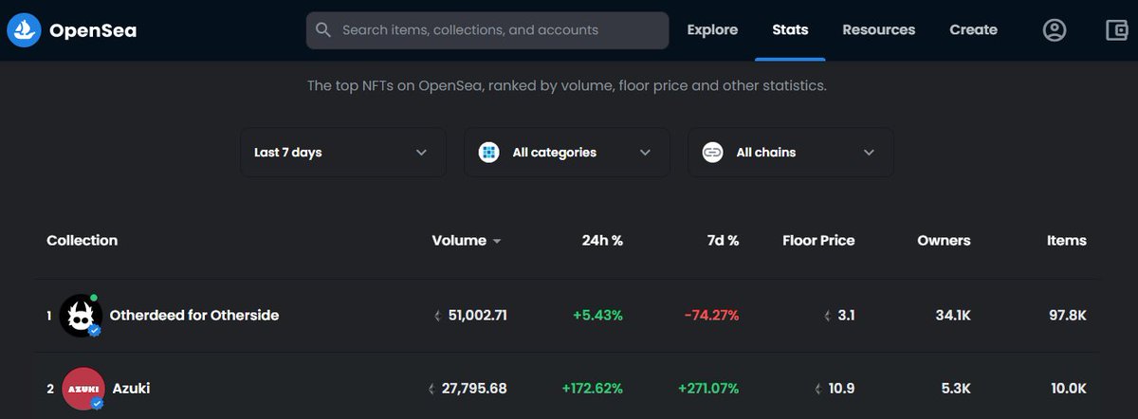Click the volume value 51,002.71

[477, 316]
